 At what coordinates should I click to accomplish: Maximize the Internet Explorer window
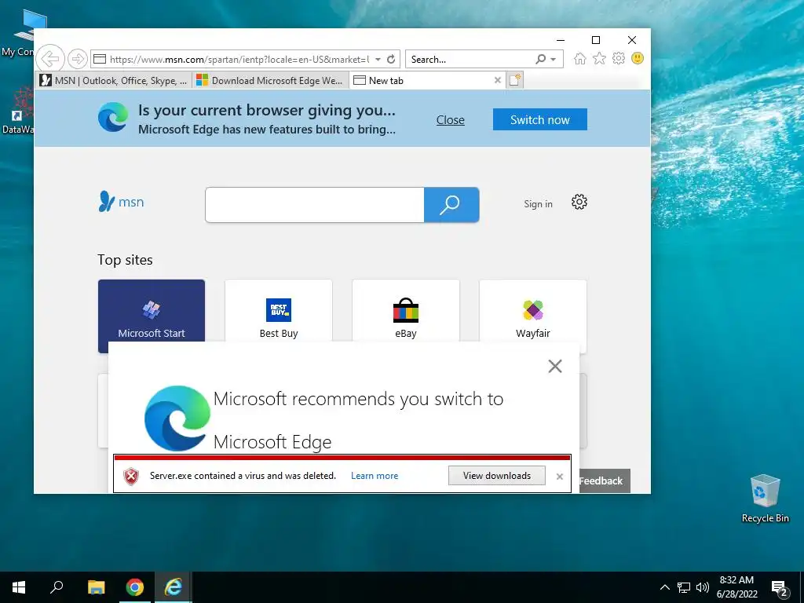point(596,40)
